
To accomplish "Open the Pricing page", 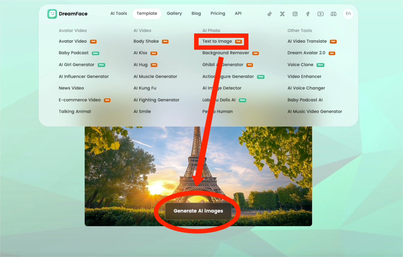I will tap(218, 14).
